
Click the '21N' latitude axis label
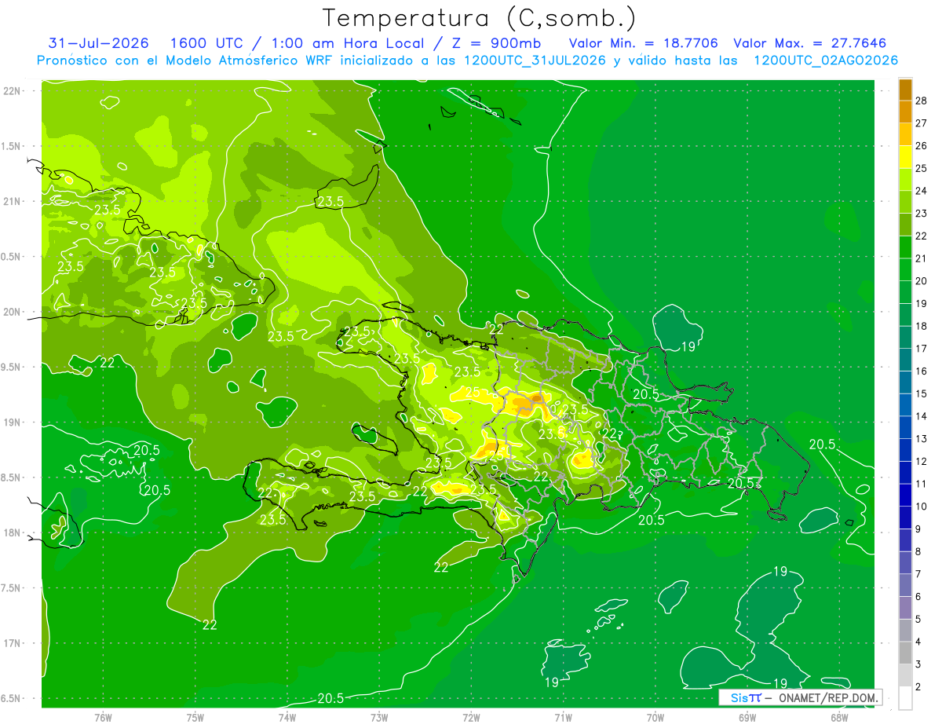(x=12, y=201)
